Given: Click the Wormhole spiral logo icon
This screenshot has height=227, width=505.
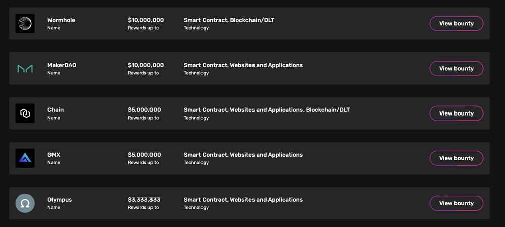Looking at the screenshot, I should click(25, 24).
